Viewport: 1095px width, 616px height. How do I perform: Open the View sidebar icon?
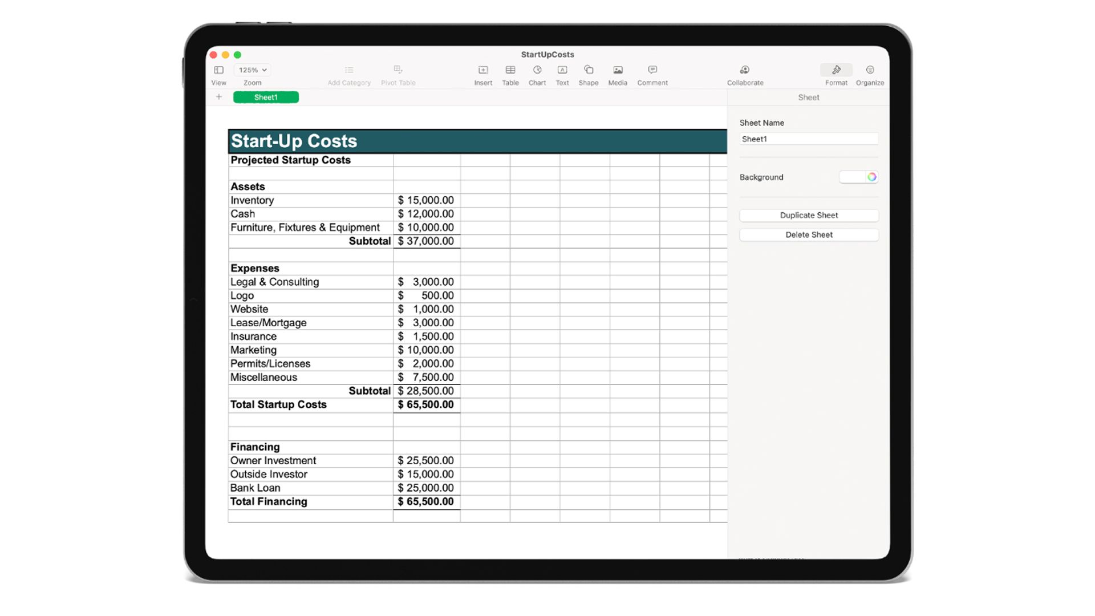218,70
